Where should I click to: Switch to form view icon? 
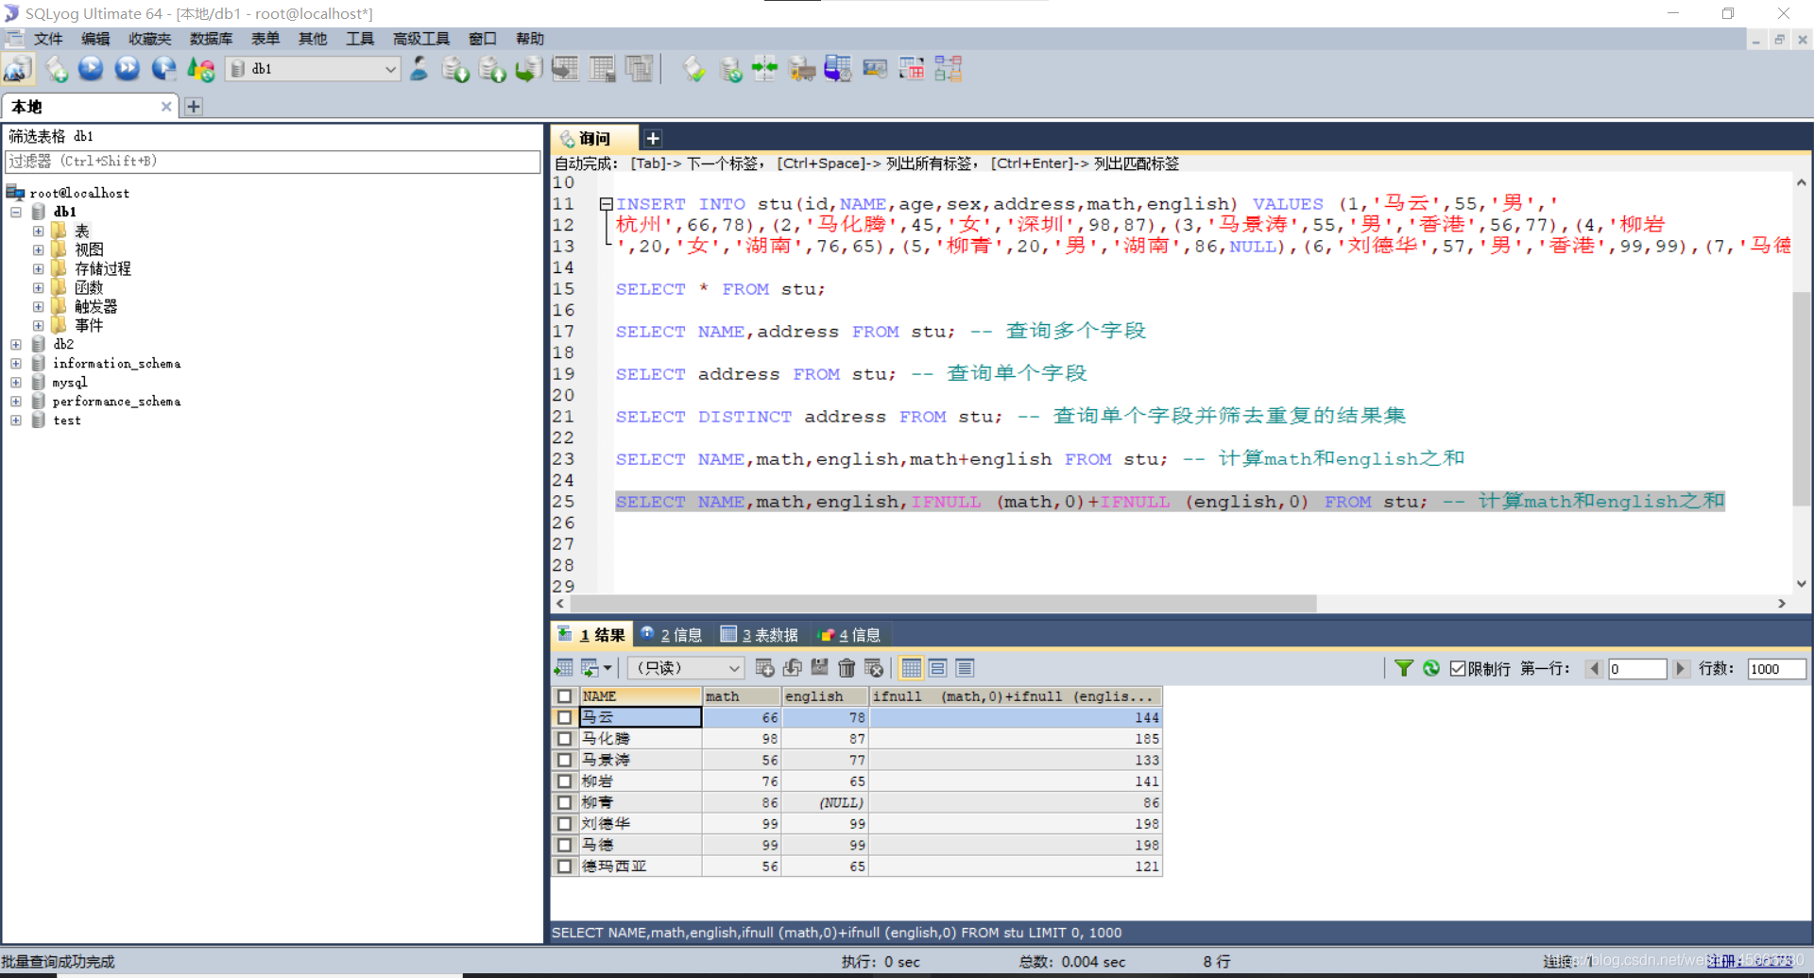coord(938,668)
